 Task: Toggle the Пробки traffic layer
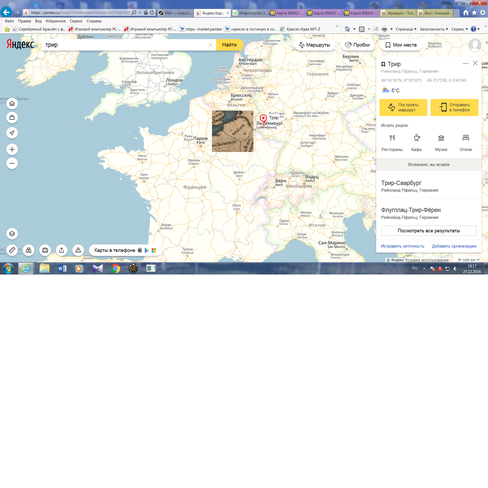pyautogui.click(x=357, y=45)
